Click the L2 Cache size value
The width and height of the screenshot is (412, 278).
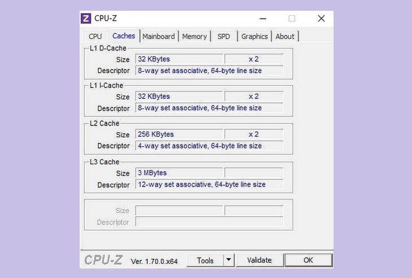[x=179, y=134]
